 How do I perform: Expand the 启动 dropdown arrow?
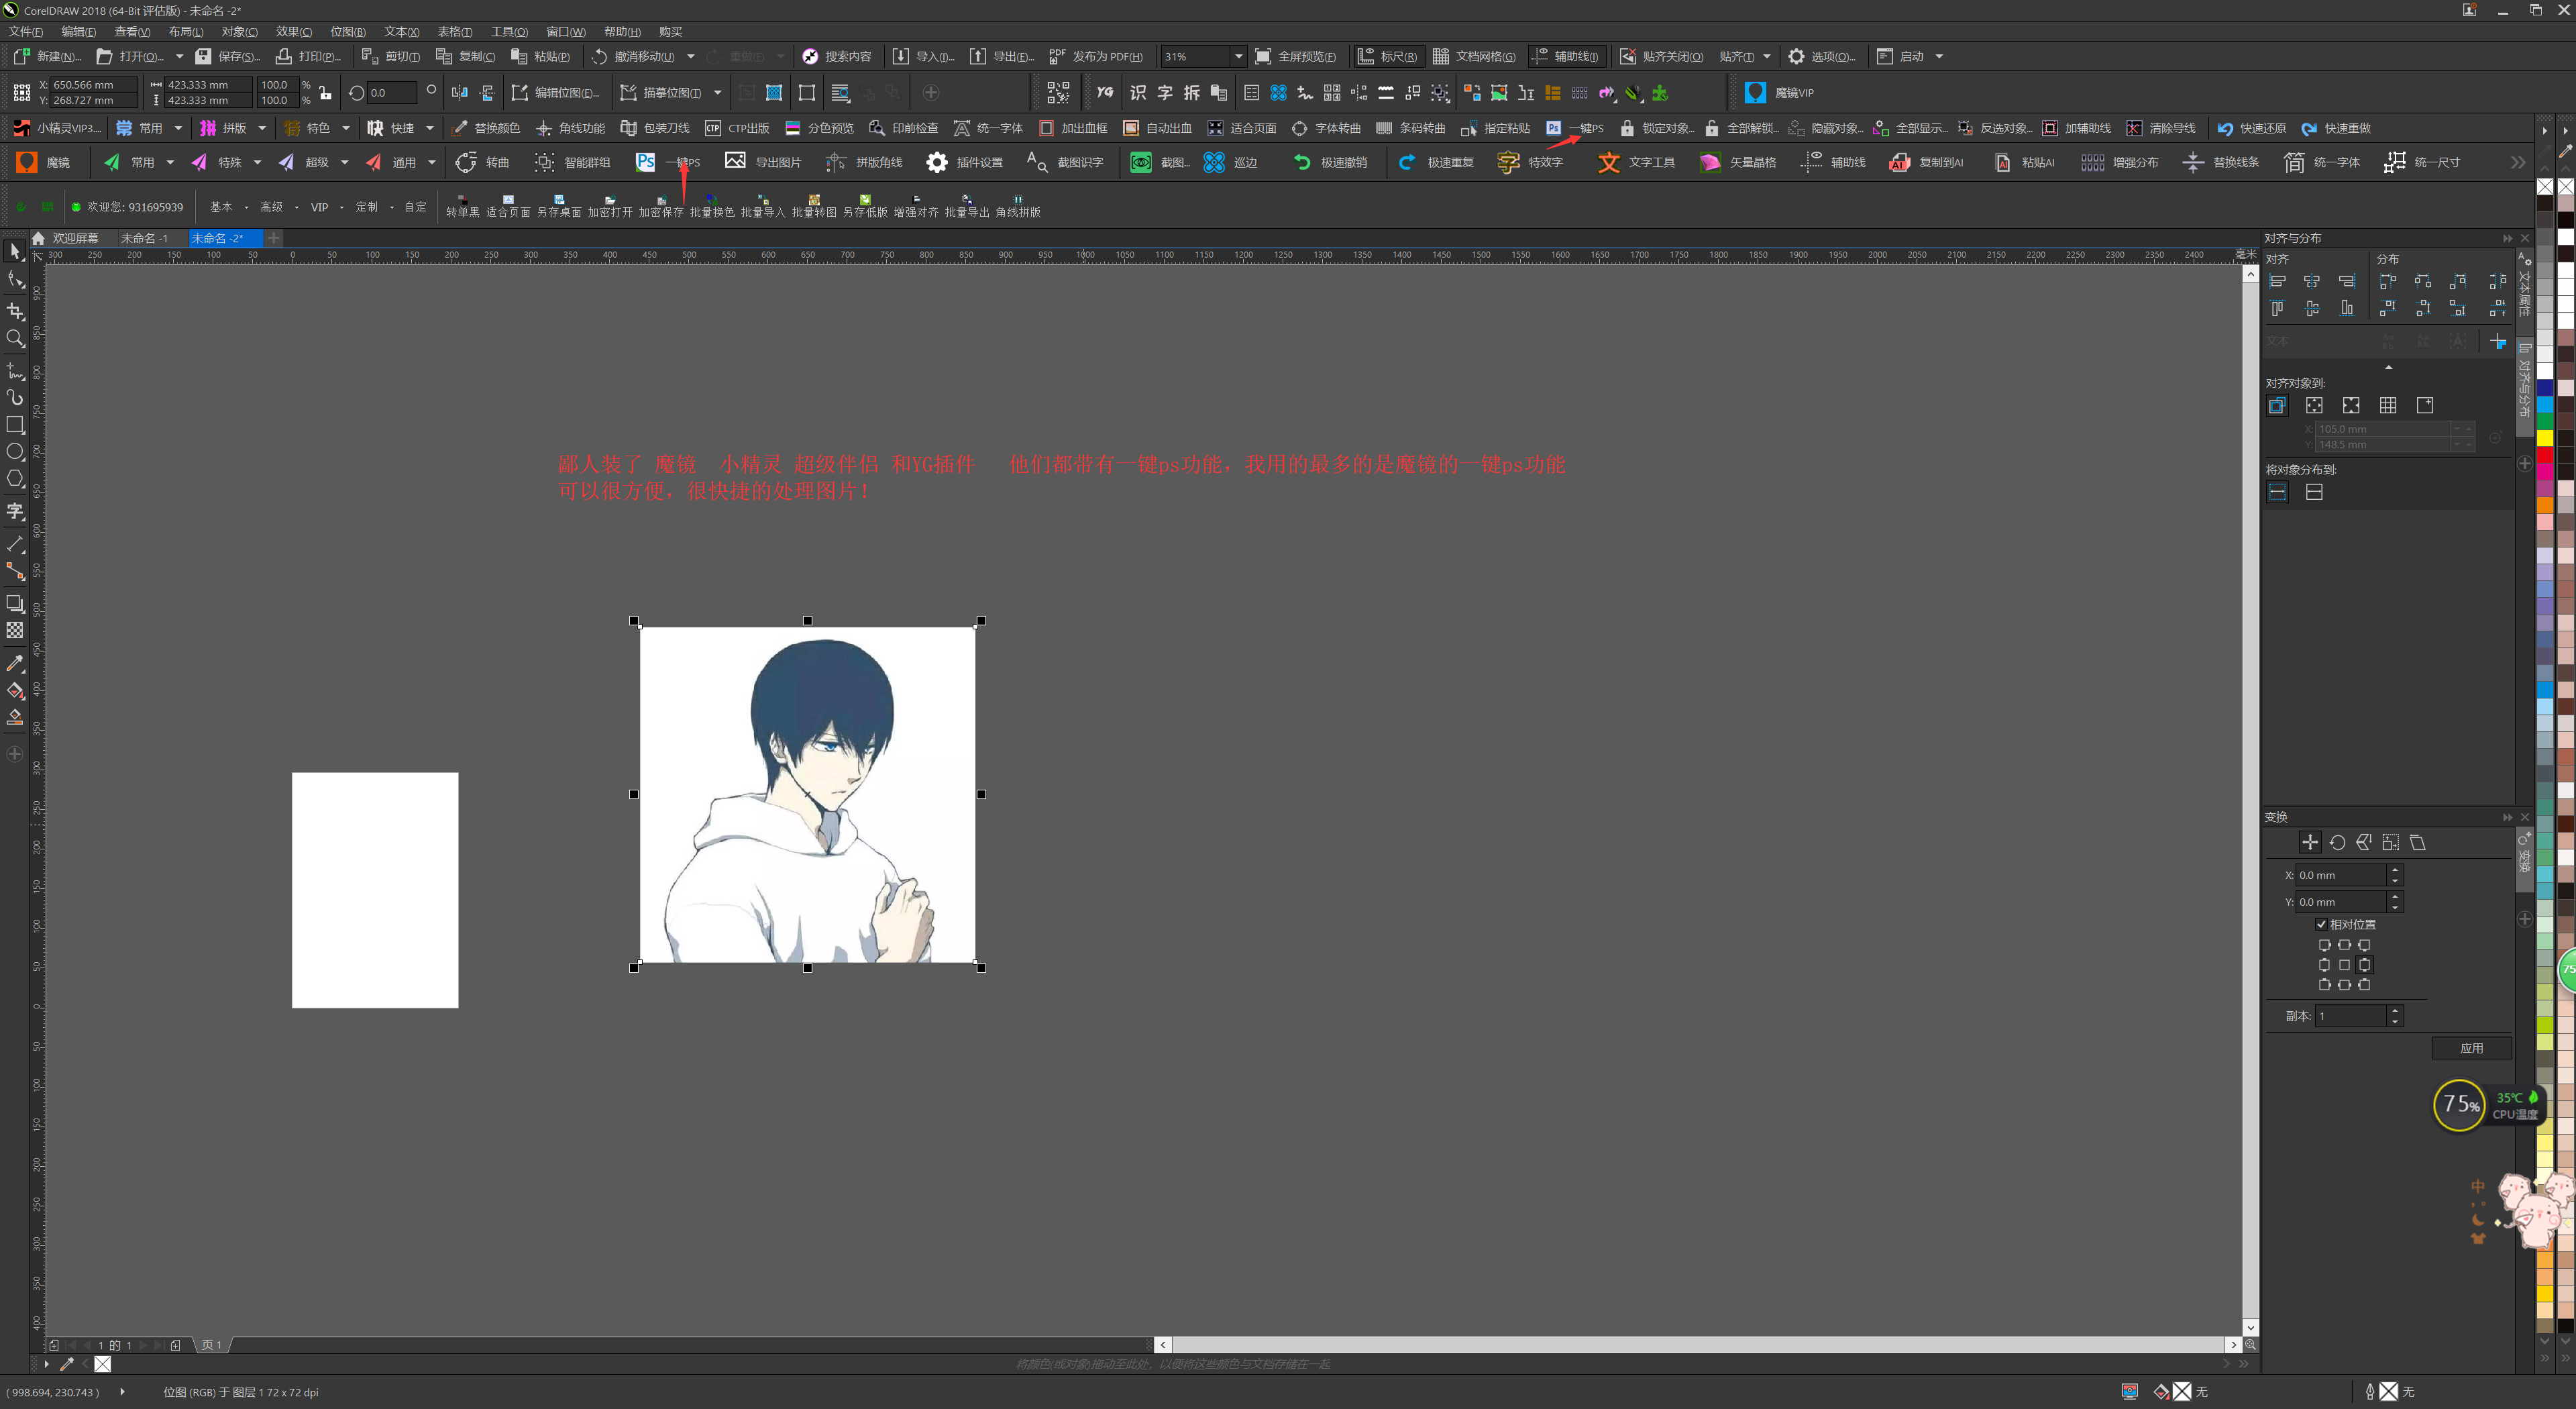point(1939,56)
